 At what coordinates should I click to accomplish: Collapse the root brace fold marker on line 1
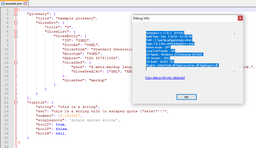pos(16,10)
